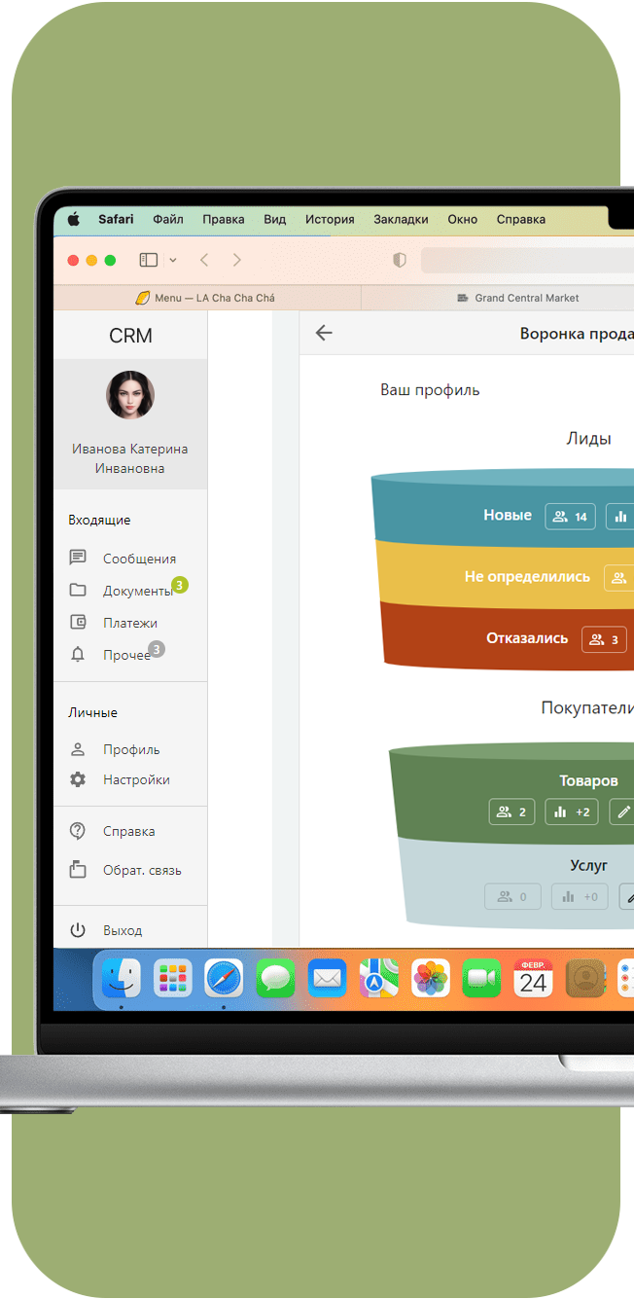
Task: Open Платежи wallet item
Action: click(129, 623)
